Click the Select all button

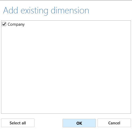[18, 123]
